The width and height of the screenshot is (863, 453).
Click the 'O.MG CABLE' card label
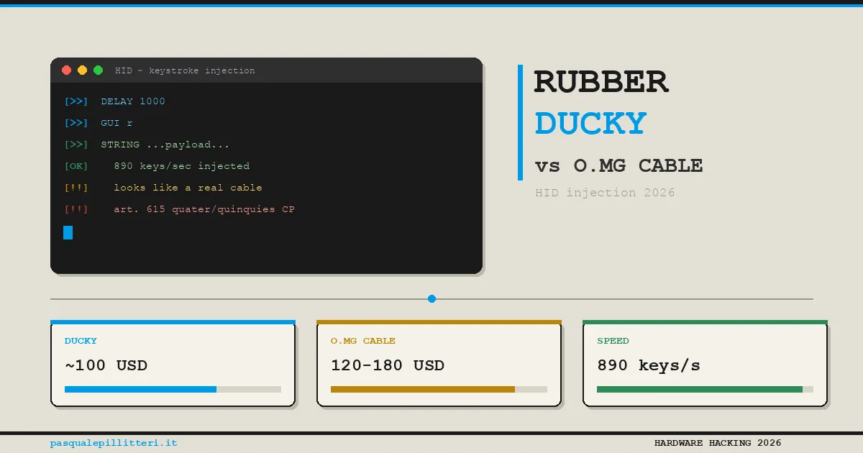coord(363,341)
